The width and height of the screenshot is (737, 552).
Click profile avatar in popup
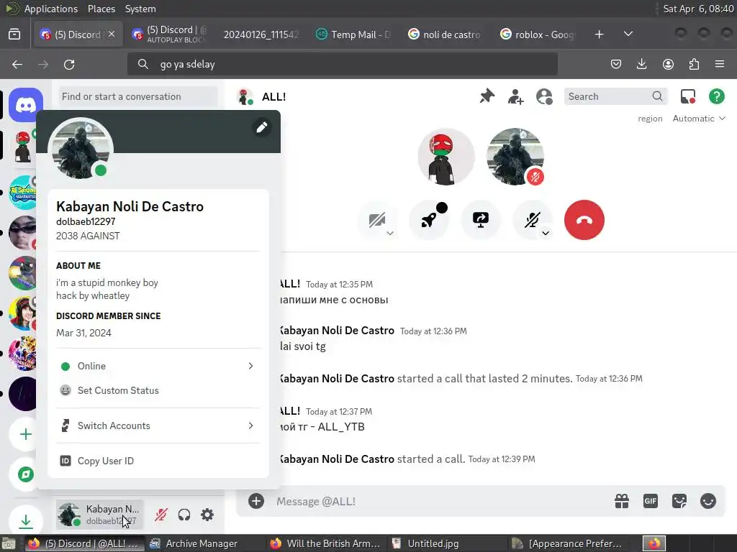[x=81, y=149]
